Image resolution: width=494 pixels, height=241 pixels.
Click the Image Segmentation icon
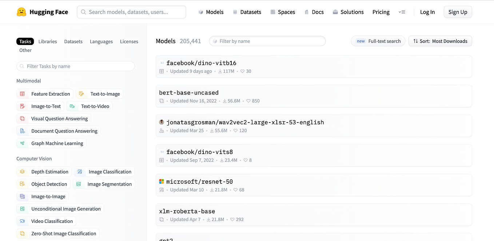tap(78, 184)
